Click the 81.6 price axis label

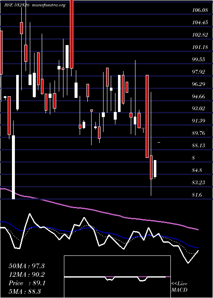[197, 195]
